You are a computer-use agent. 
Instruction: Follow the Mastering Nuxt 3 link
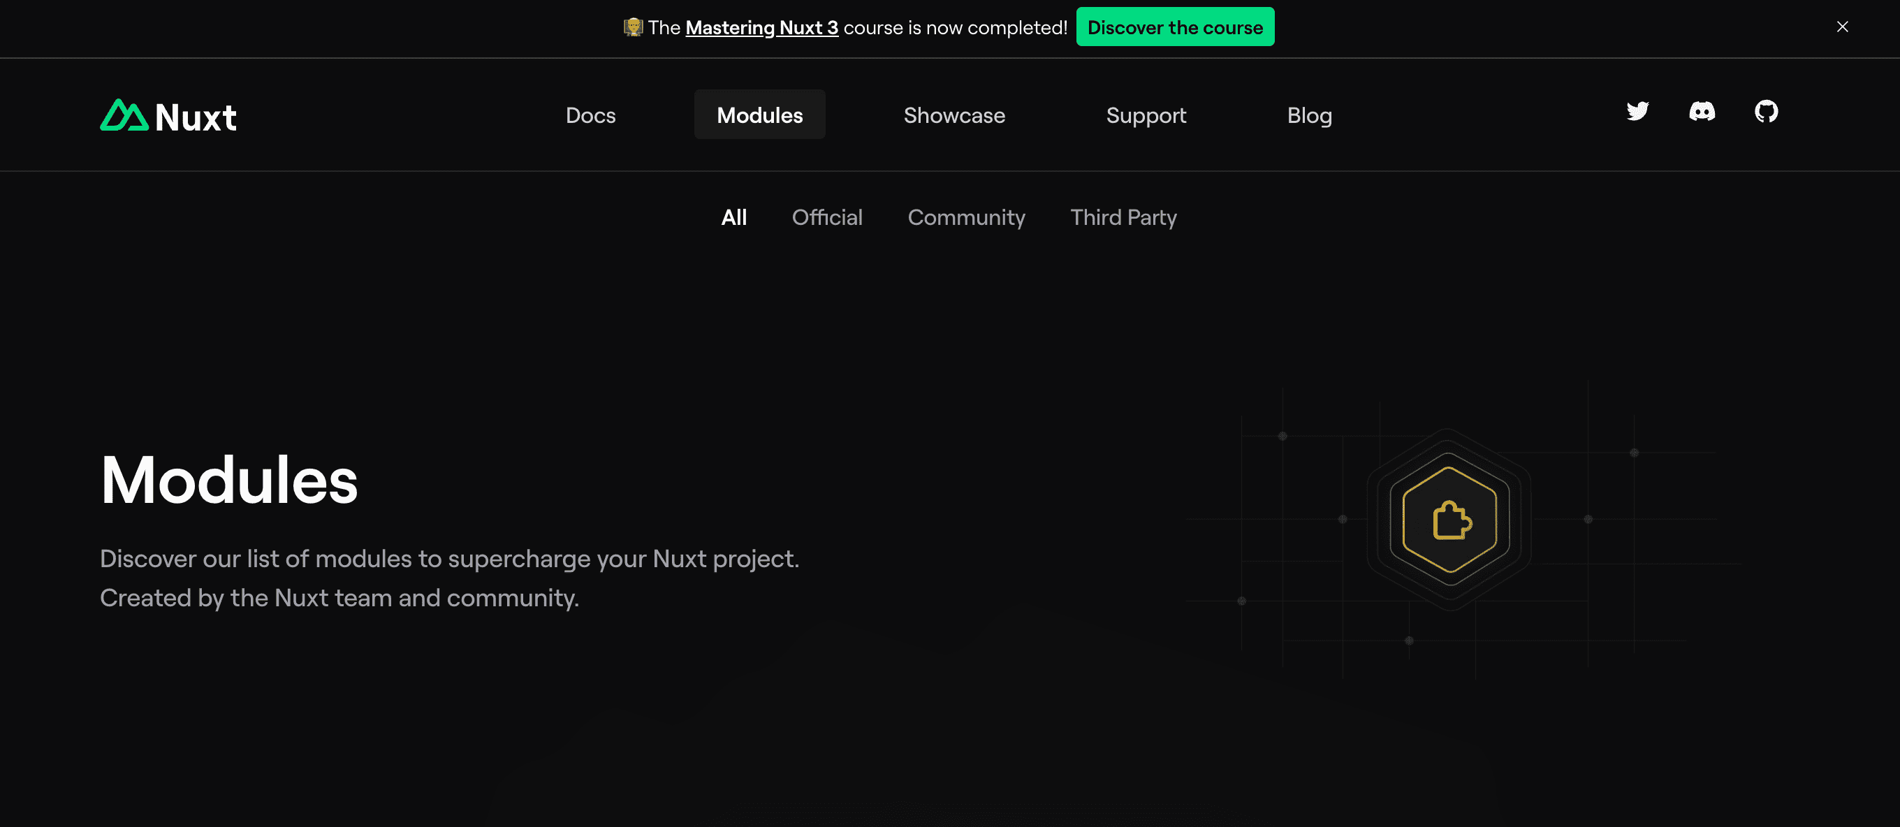(x=762, y=27)
